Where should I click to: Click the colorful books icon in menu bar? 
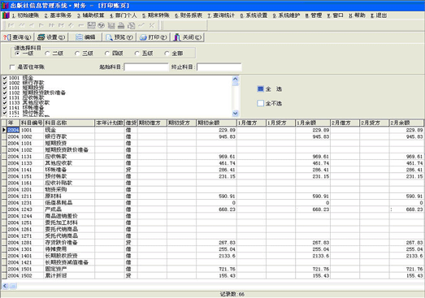click(6, 15)
